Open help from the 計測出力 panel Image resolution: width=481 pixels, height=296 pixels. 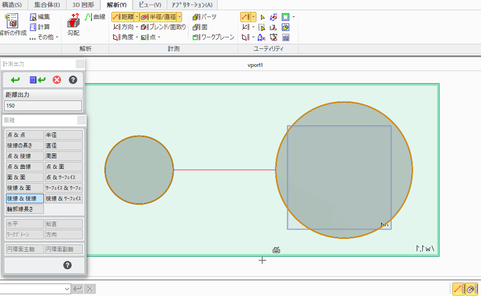tap(73, 80)
